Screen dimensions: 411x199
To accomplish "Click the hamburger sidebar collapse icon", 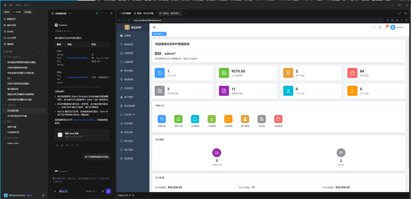I will 154,27.
